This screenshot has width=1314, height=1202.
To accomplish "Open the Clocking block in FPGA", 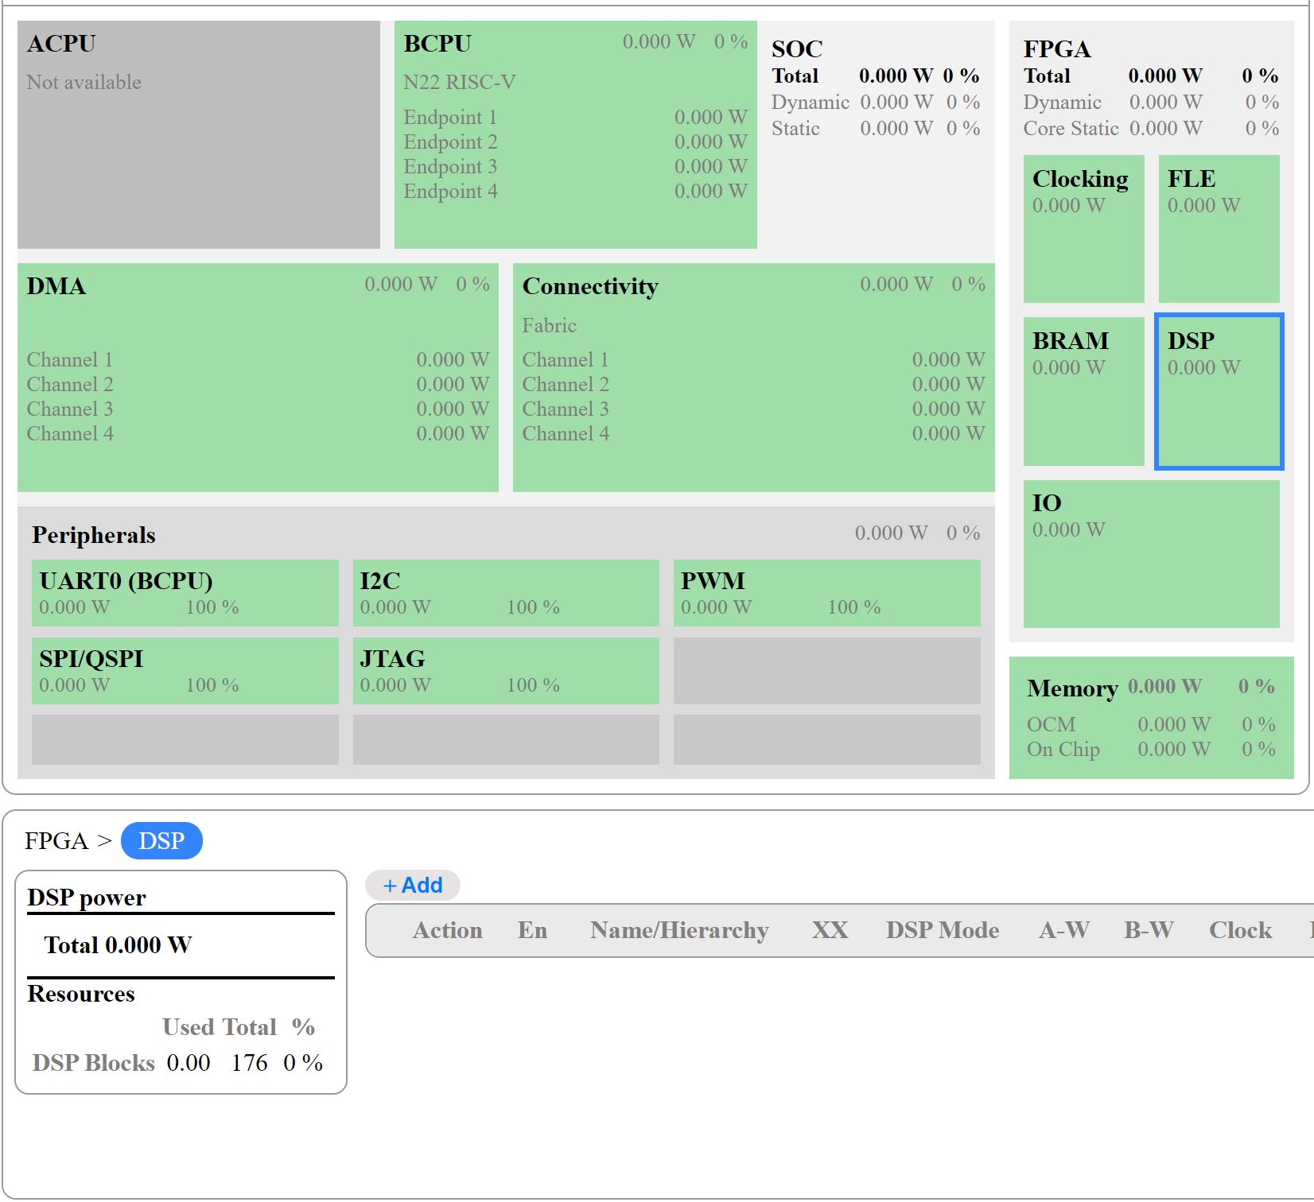I will click(x=1083, y=229).
